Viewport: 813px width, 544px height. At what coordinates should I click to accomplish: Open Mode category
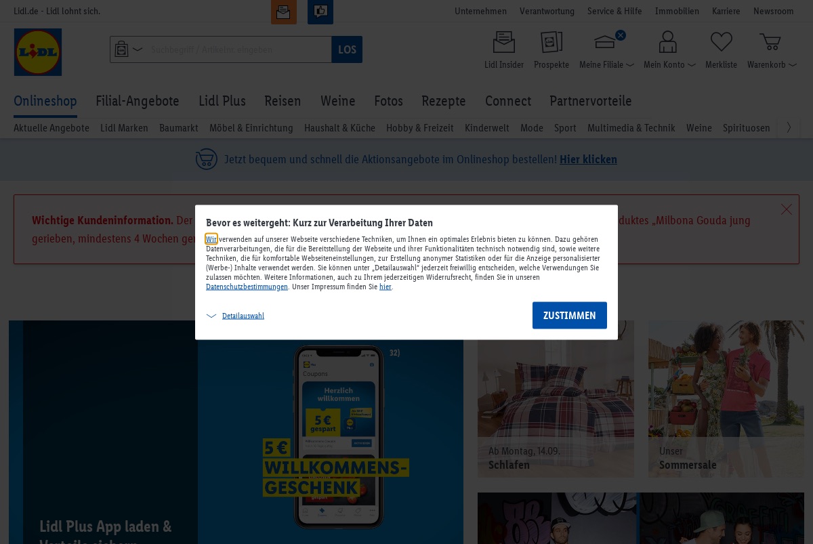[x=532, y=127]
